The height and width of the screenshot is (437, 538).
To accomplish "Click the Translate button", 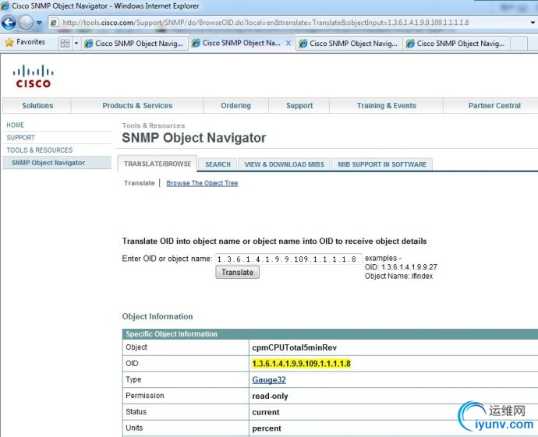I will tap(238, 272).
